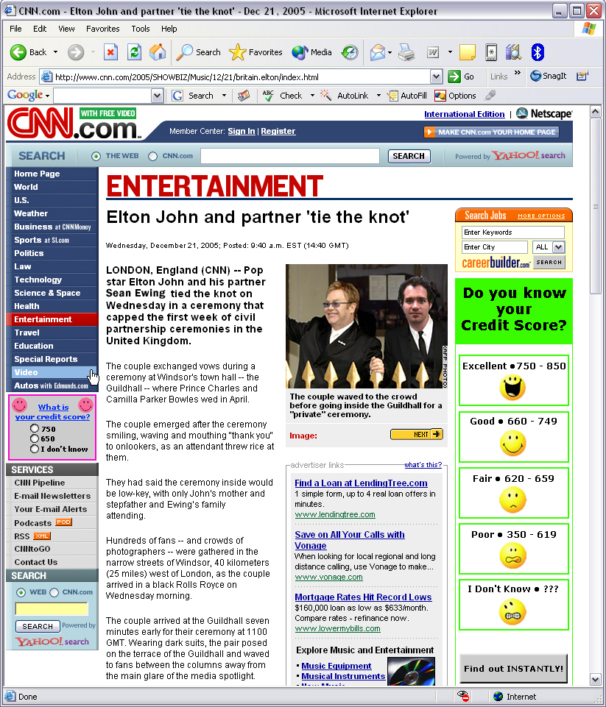Click the research book icon in toolbar
Viewport: 606px width, 707px height.
coord(513,52)
